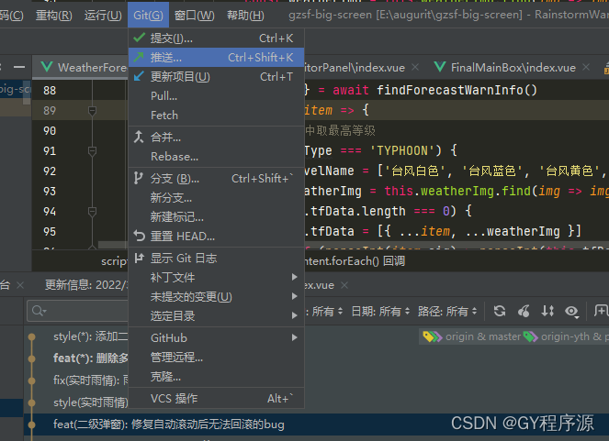Click the green origin-yth tag icon
609x441 pixels.
[x=531, y=336]
